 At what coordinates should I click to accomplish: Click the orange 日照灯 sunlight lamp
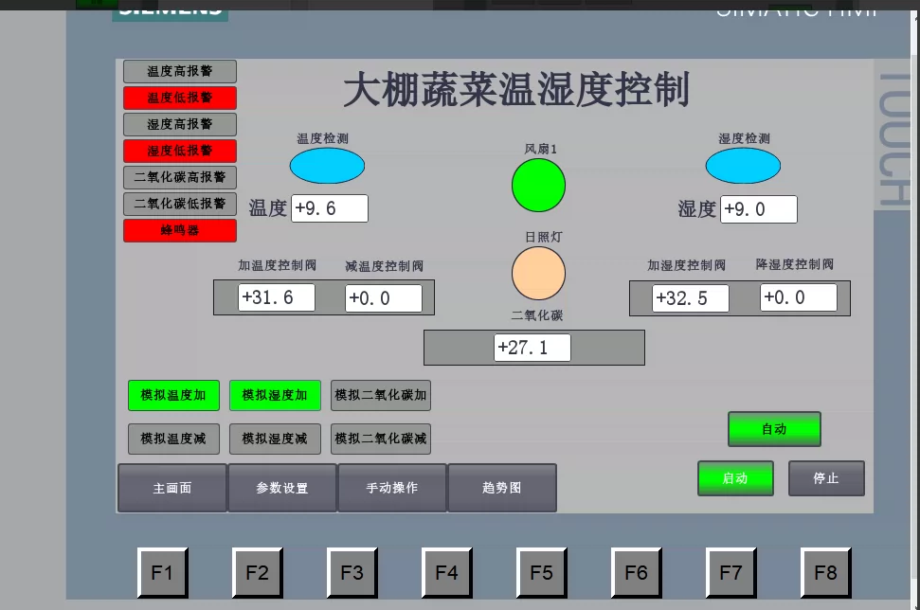(x=538, y=274)
